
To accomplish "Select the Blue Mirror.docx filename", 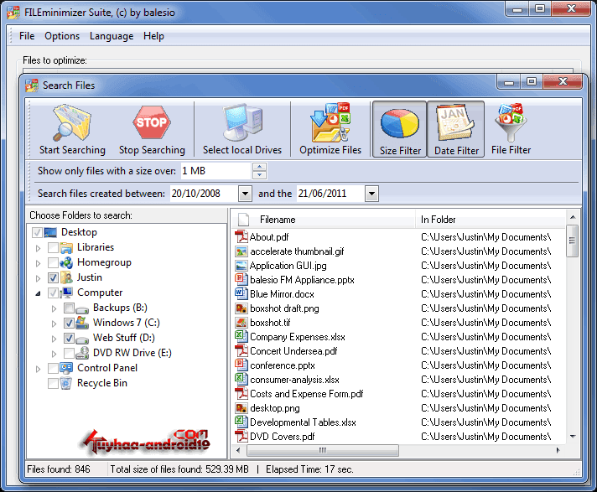I will [x=282, y=294].
